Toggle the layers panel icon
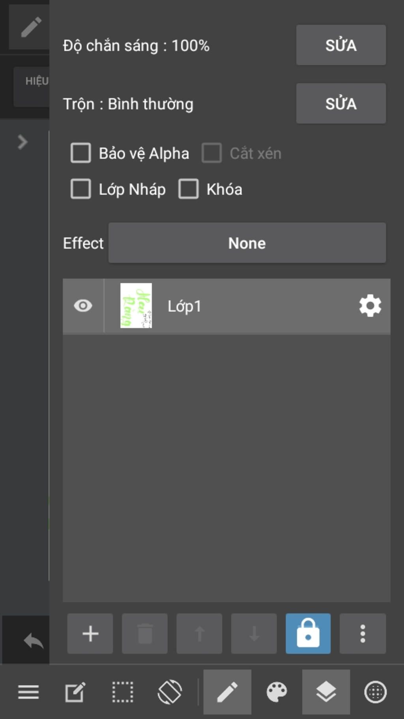The image size is (404, 719). 326,692
